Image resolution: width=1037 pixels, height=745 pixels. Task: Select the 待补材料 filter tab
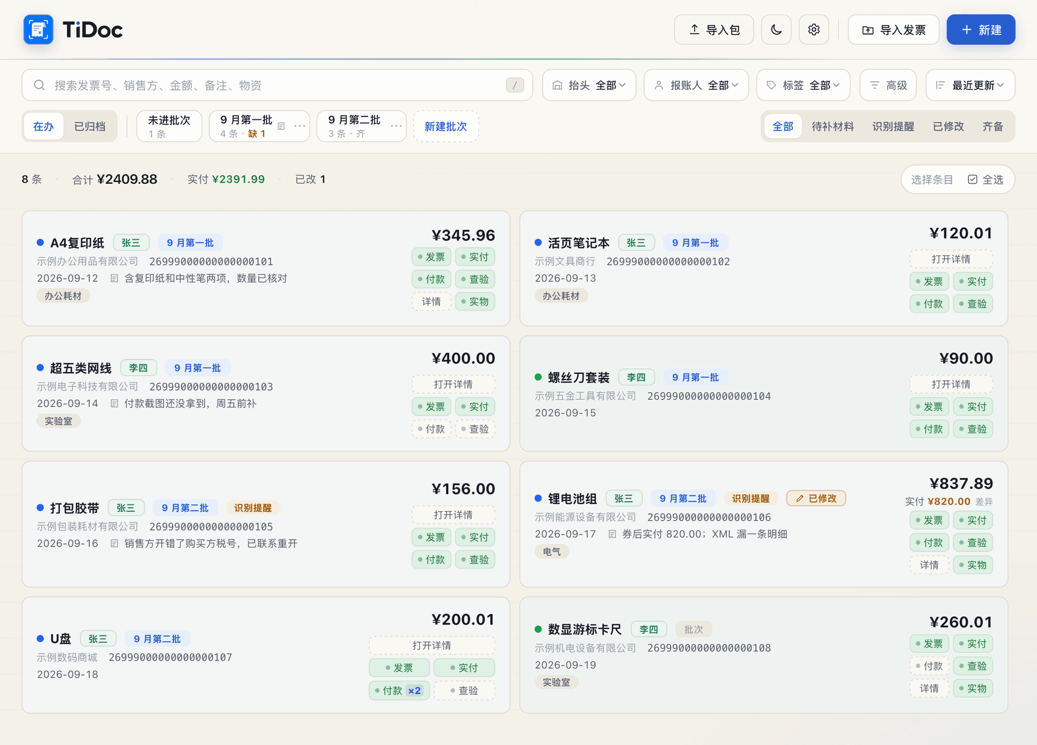pos(832,126)
